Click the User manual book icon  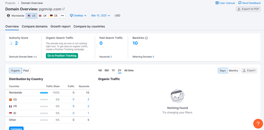217,3
